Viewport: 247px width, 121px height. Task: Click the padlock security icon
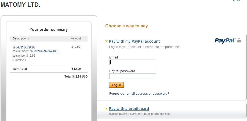click(x=239, y=41)
